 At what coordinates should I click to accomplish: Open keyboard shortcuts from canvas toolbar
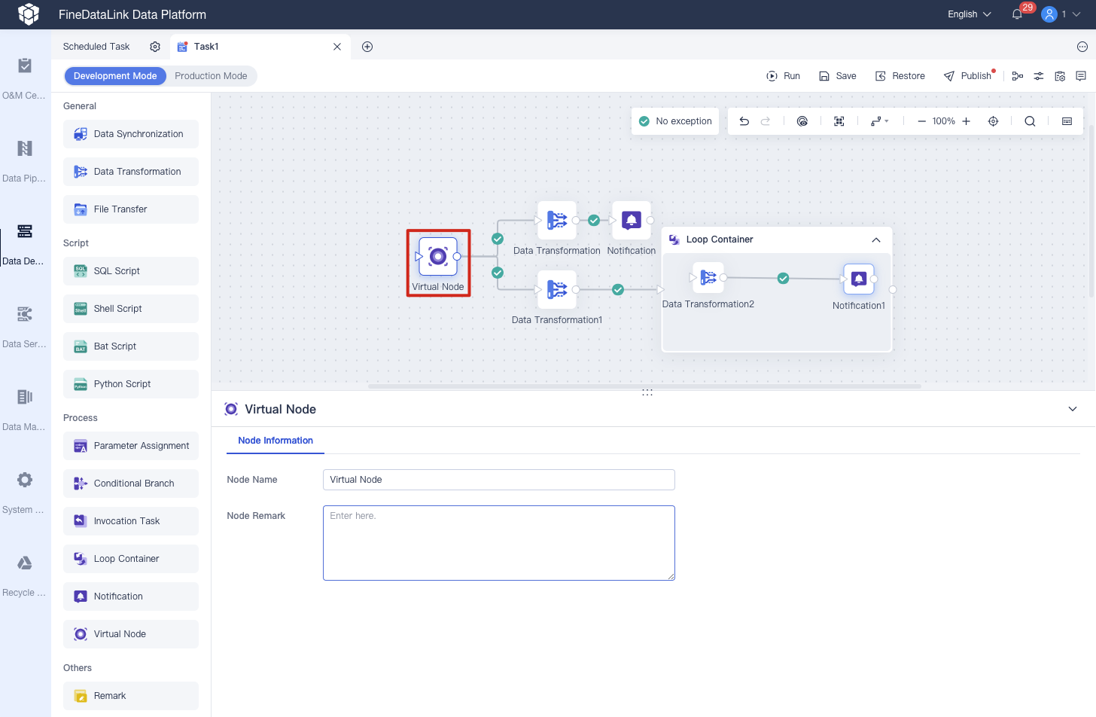click(1067, 121)
